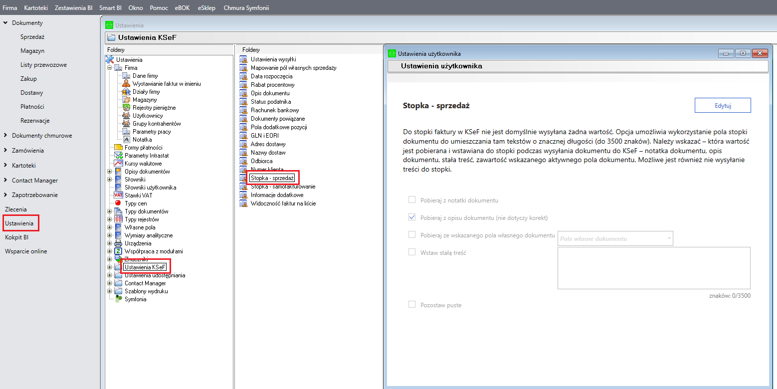Screen dimensions: 777x389
Task: Collapse the Dokumenty section in the sidebar
Action: click(5, 23)
